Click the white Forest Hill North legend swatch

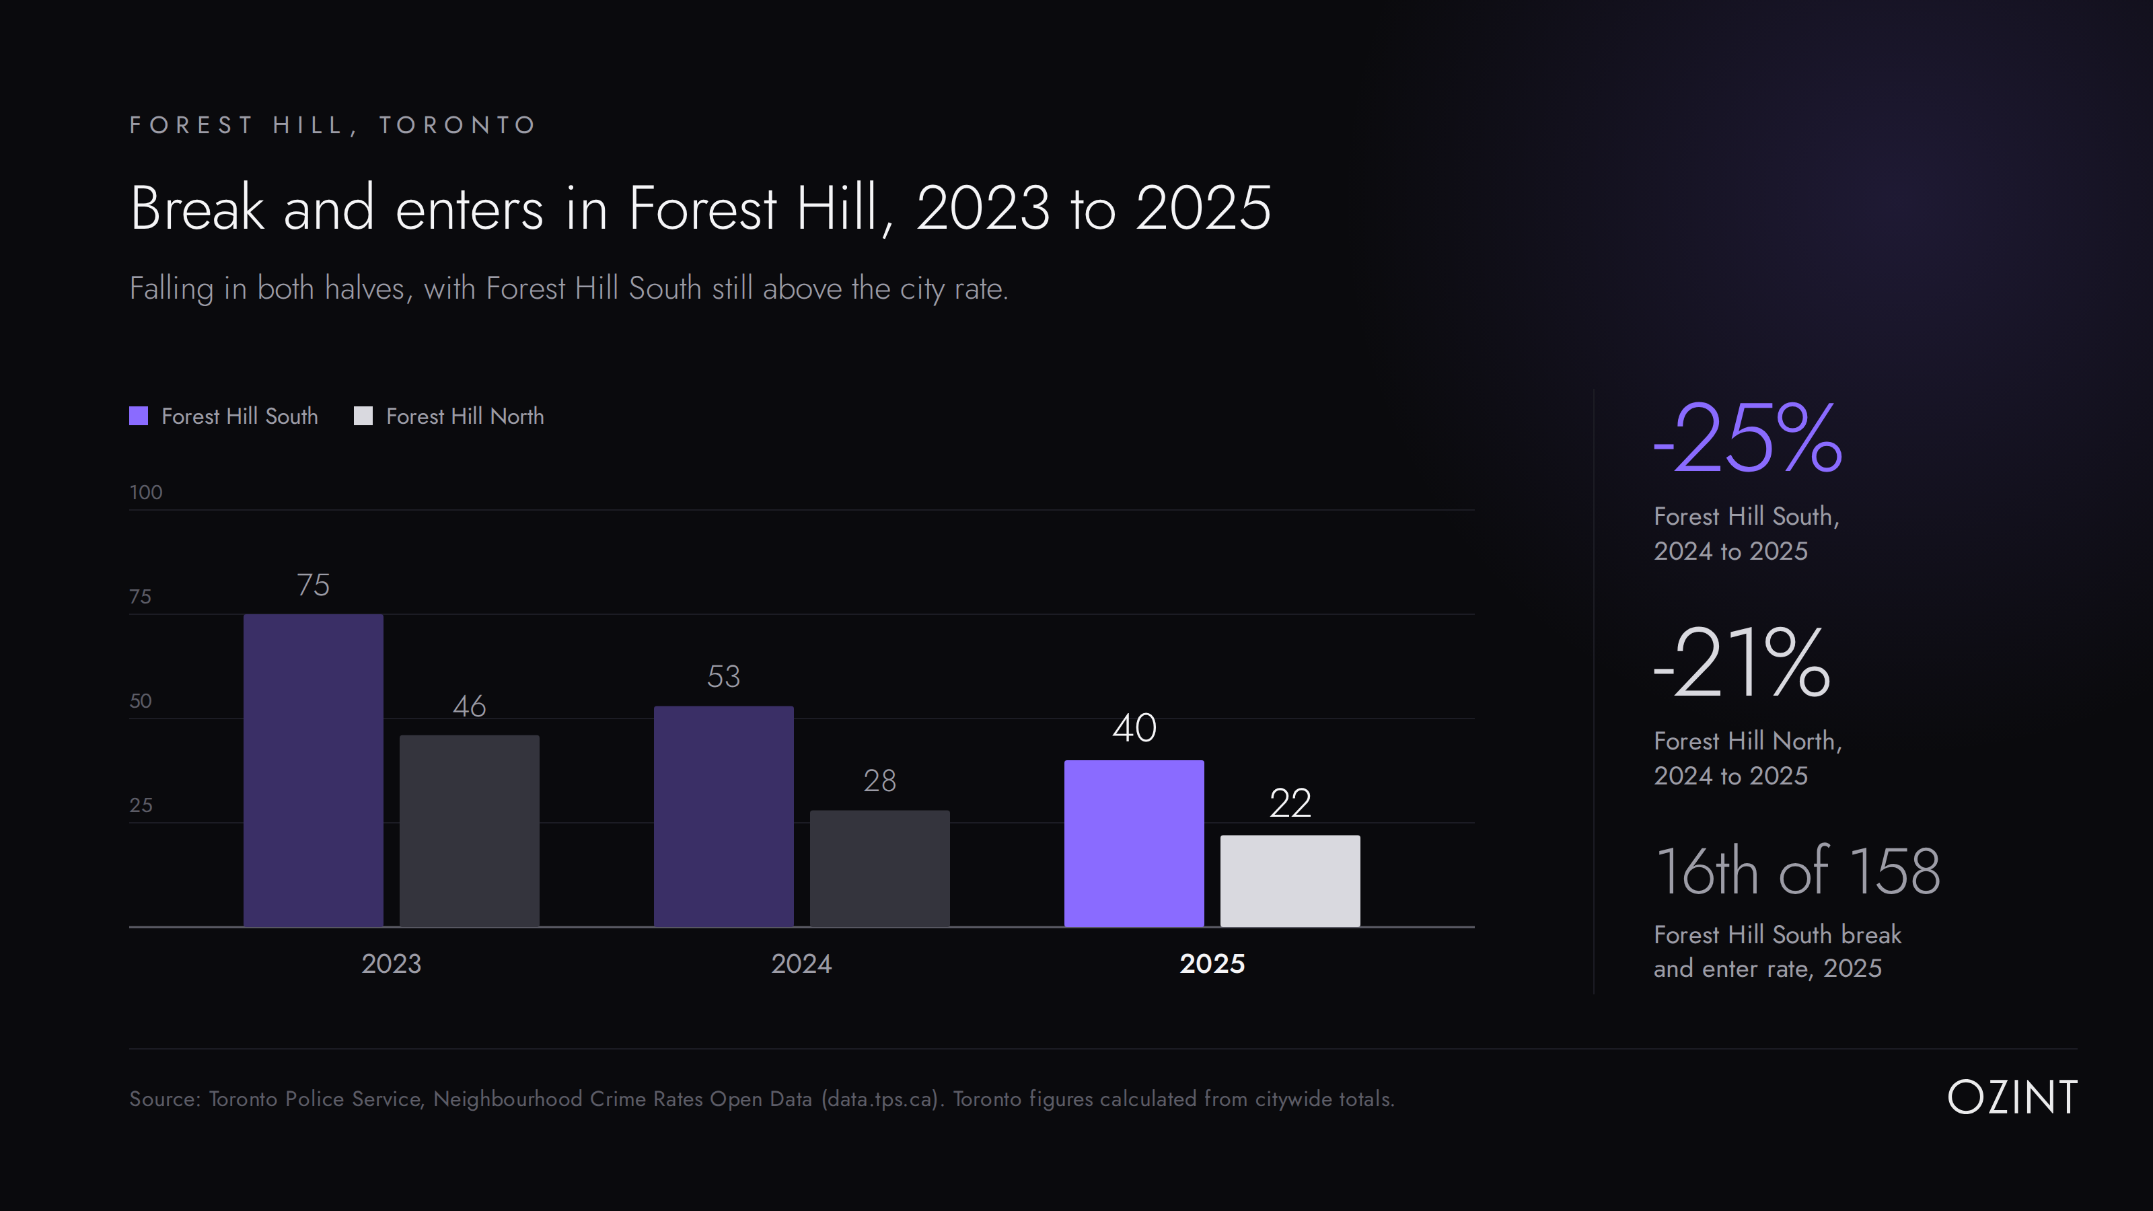363,415
